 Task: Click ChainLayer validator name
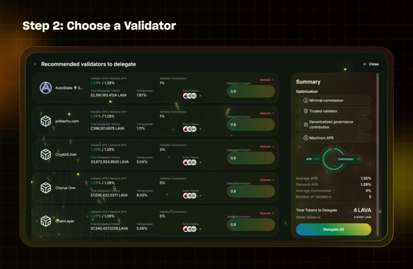click(65, 221)
